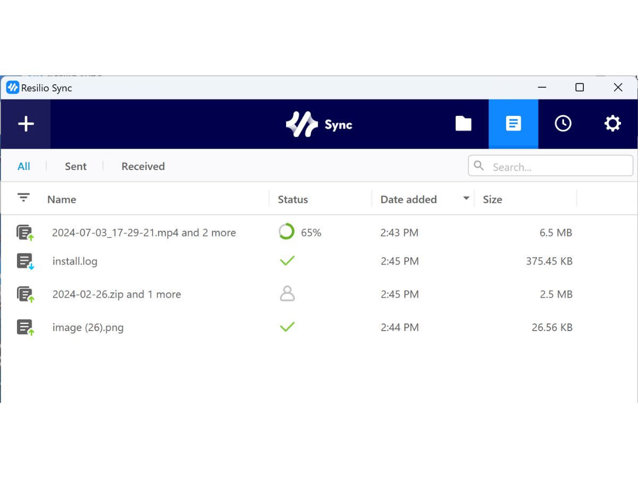Click the Resilio Sync title bar icon
This screenshot has width=638, height=478.
(x=13, y=88)
